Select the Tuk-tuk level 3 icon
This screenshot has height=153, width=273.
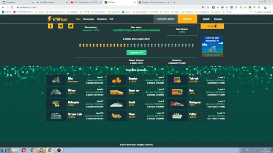click(x=177, y=80)
